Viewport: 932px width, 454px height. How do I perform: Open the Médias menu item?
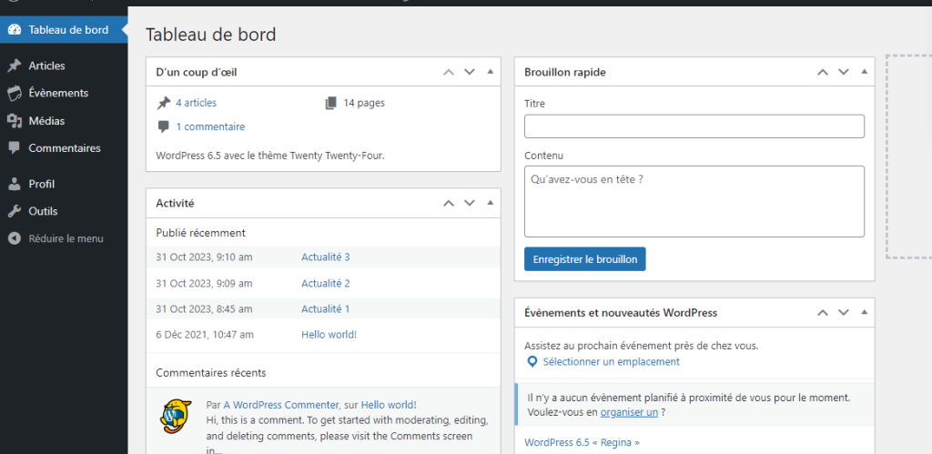tap(46, 120)
